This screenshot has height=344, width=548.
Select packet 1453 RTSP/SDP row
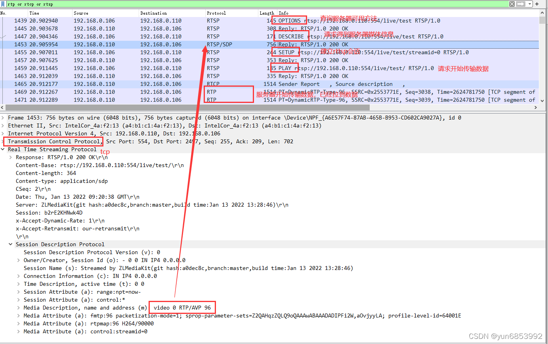(x=269, y=44)
